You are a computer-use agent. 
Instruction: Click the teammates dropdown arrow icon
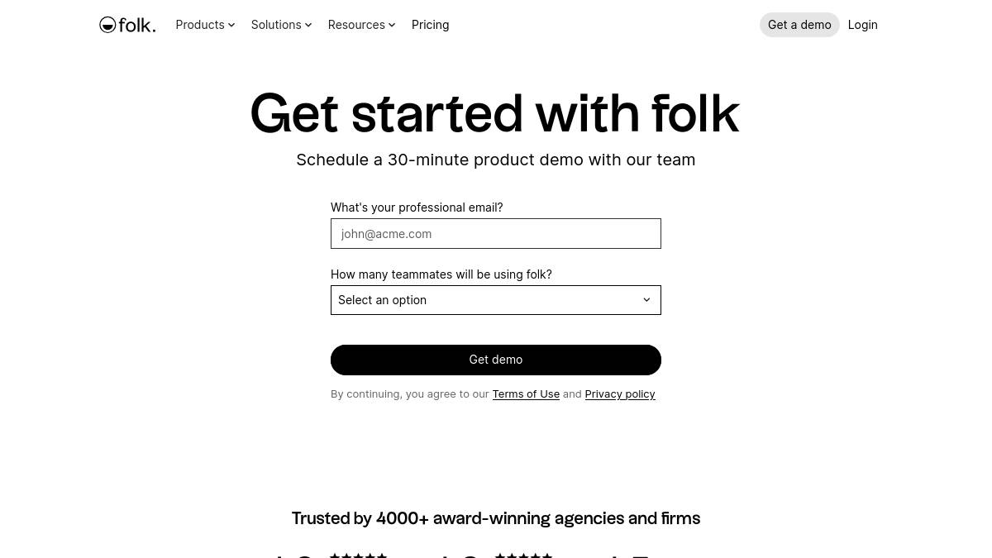point(646,300)
